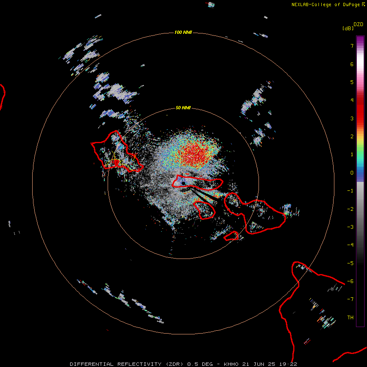Click the -2 value on the colorbar scale
The width and height of the screenshot is (367, 367).
coord(350,209)
